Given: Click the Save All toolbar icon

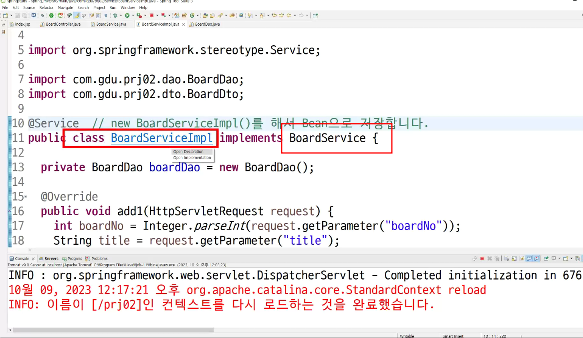Looking at the screenshot, I should [24, 16].
